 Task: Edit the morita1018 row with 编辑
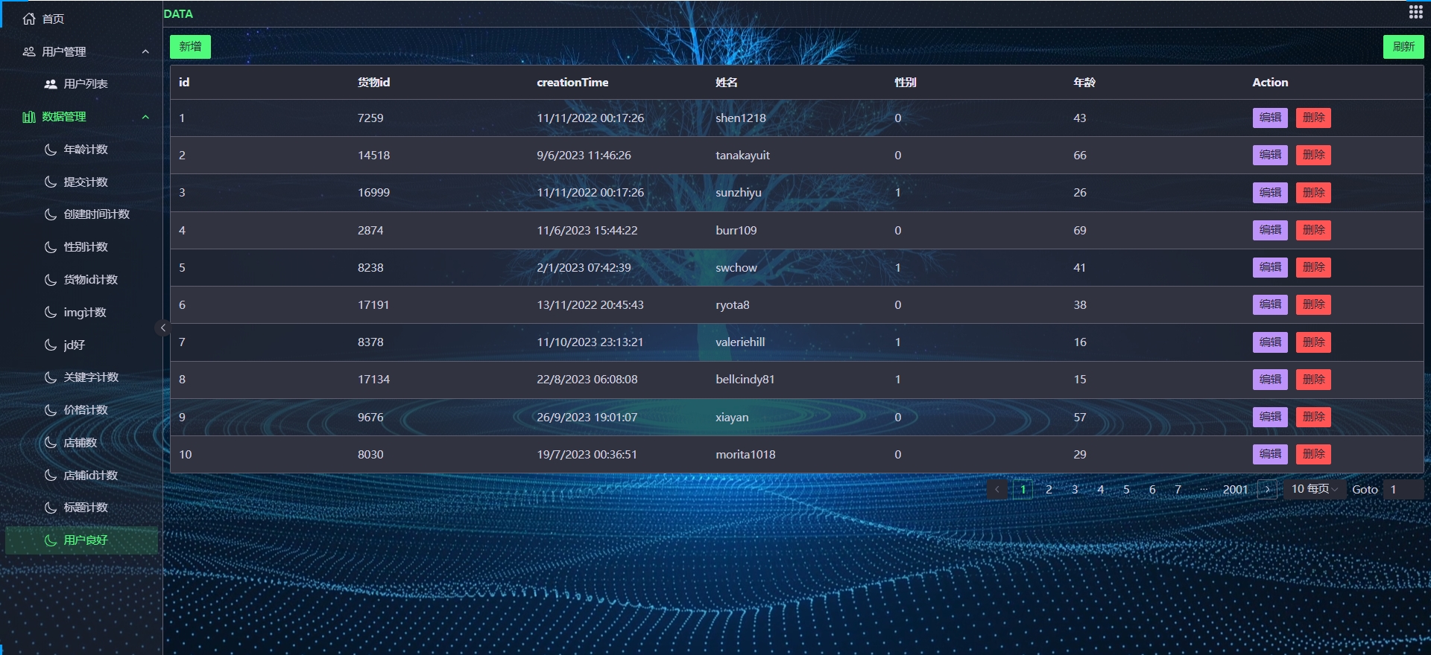[1270, 454]
